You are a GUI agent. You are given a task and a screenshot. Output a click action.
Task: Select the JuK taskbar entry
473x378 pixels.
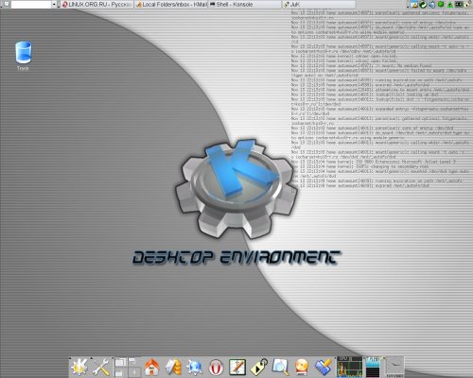tap(319, 5)
